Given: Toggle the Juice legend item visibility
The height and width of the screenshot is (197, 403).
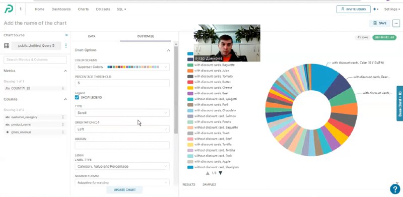Looking at the screenshot, I should coord(208,71).
